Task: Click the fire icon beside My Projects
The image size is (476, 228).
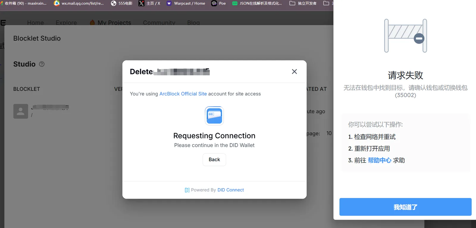Action: (x=93, y=23)
